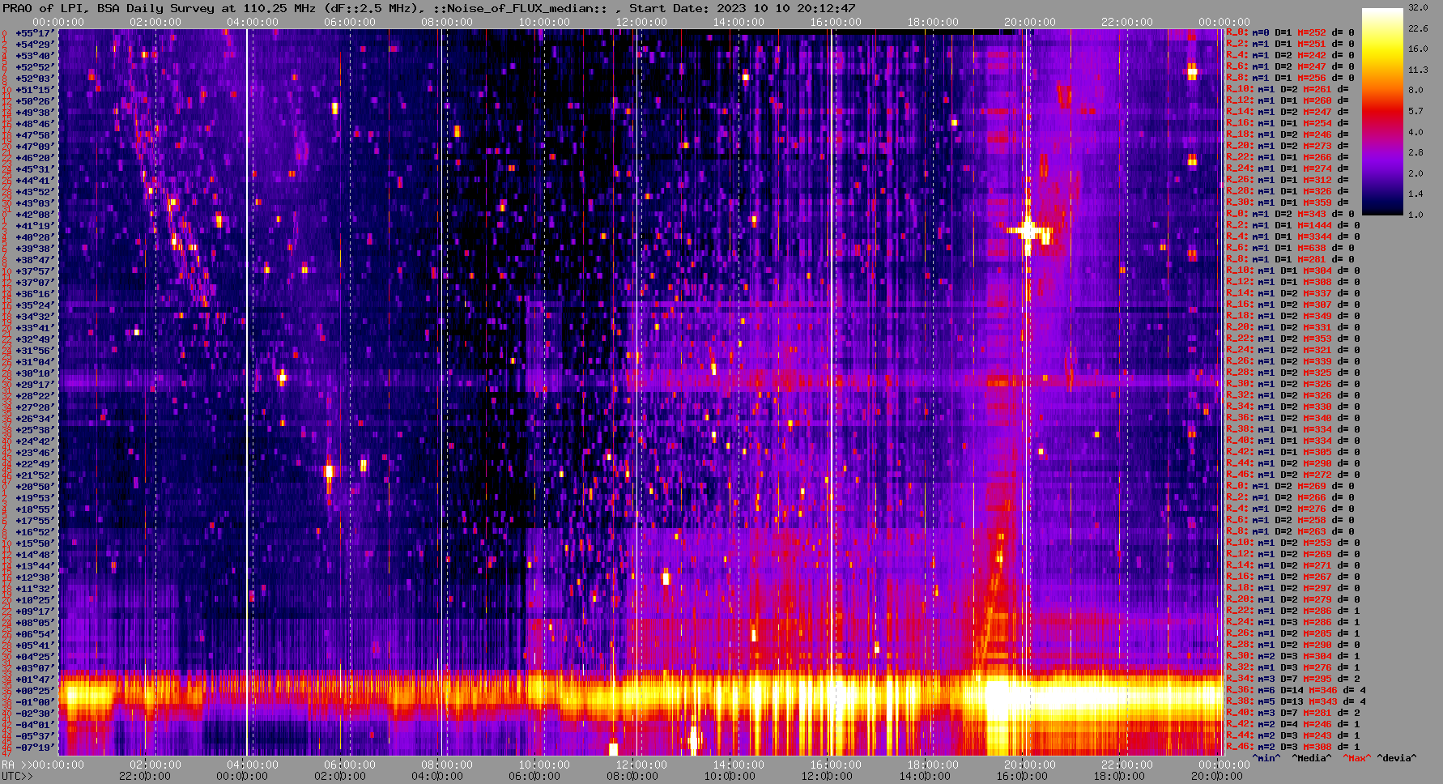Click the row reading 'm=3 D=7 M=295 d= 2'
1443x784 pixels.
coord(1292,680)
